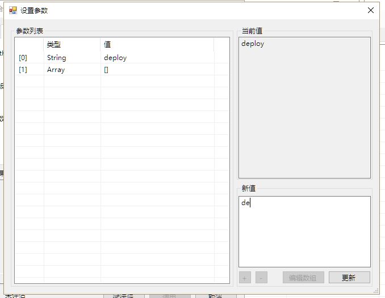Click the 值 column header
The width and height of the screenshot is (385, 298).
pos(157,44)
